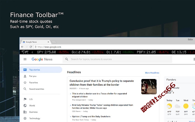Image resolution: width=195 pixels, height=122 pixels.
Task: Open the Google apps grid icon
Action: (194, 59)
